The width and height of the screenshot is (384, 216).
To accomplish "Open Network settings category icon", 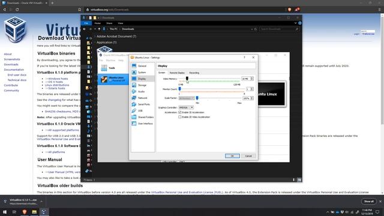I will [134, 98].
